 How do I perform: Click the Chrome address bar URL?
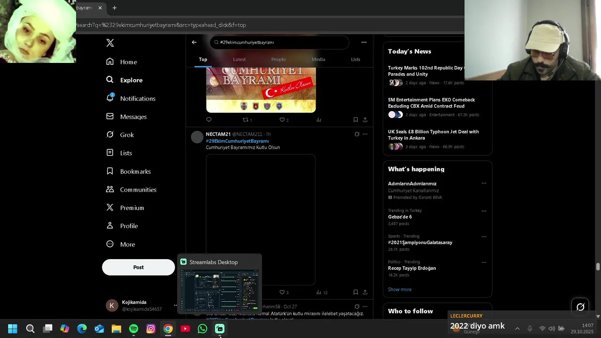(161, 25)
